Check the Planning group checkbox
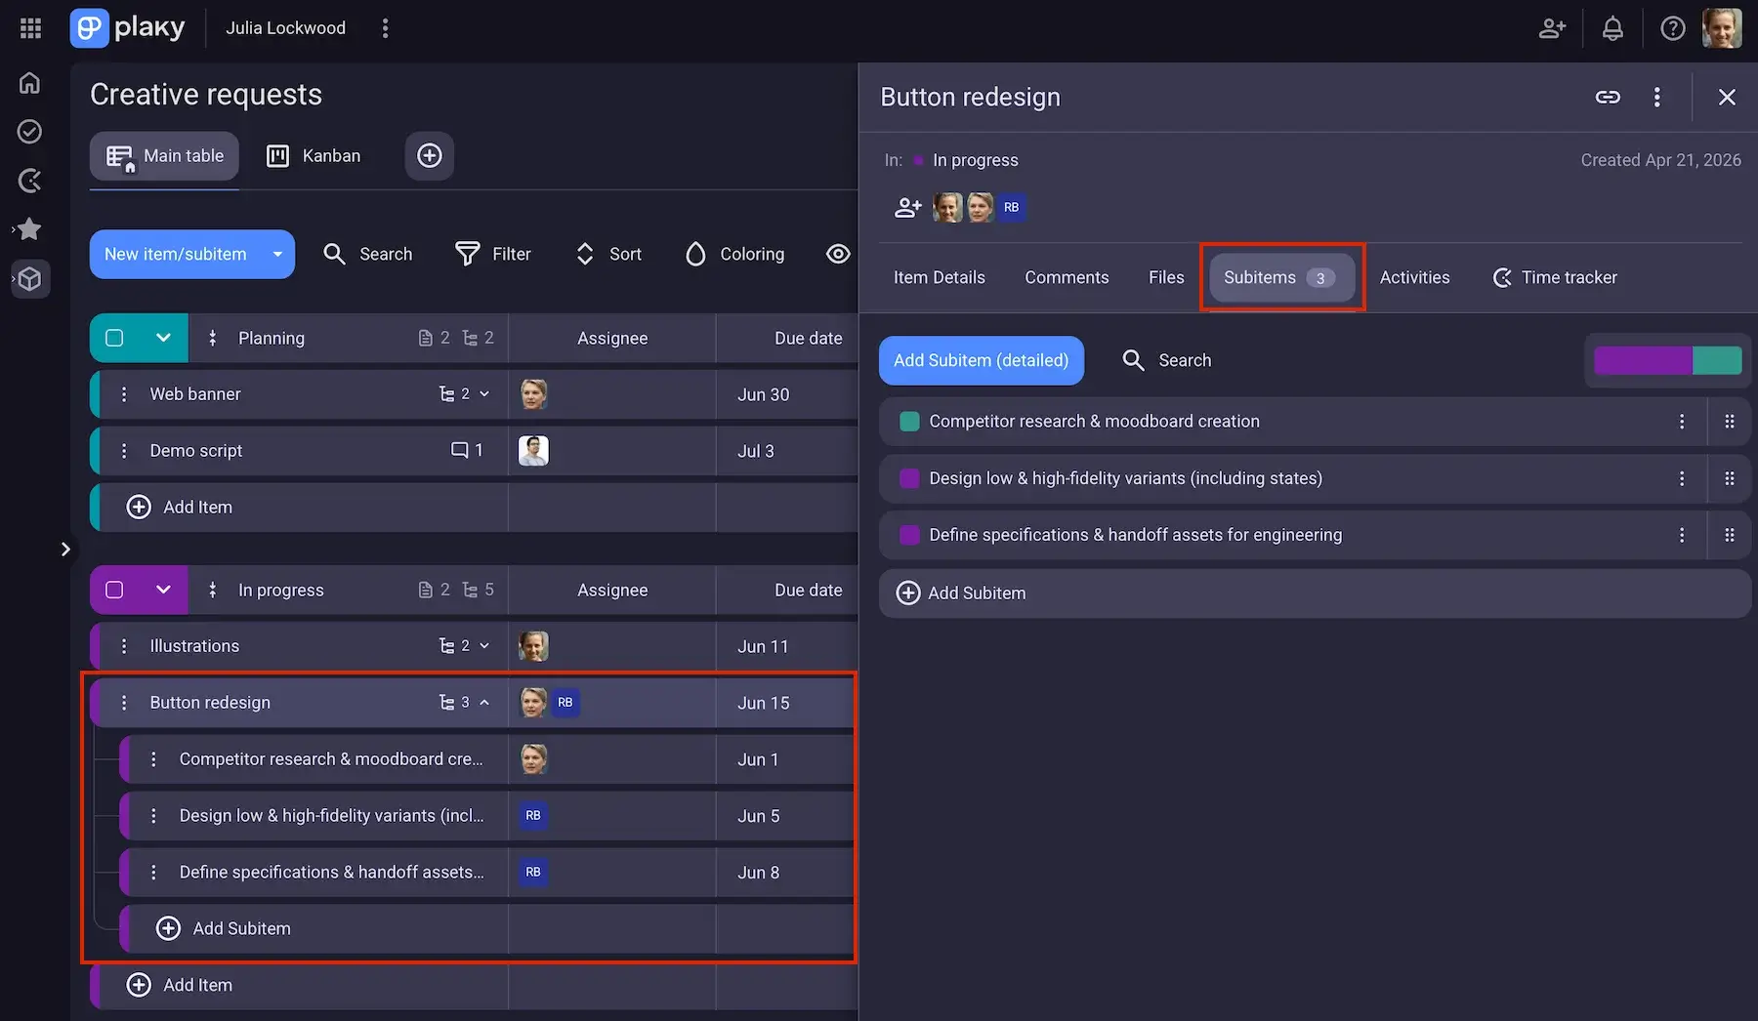 click(x=114, y=338)
